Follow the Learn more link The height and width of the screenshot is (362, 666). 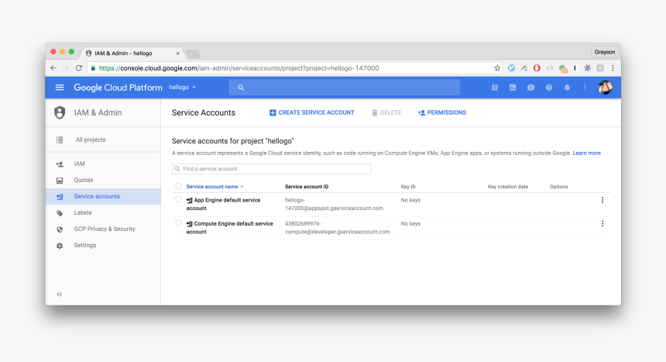(586, 153)
